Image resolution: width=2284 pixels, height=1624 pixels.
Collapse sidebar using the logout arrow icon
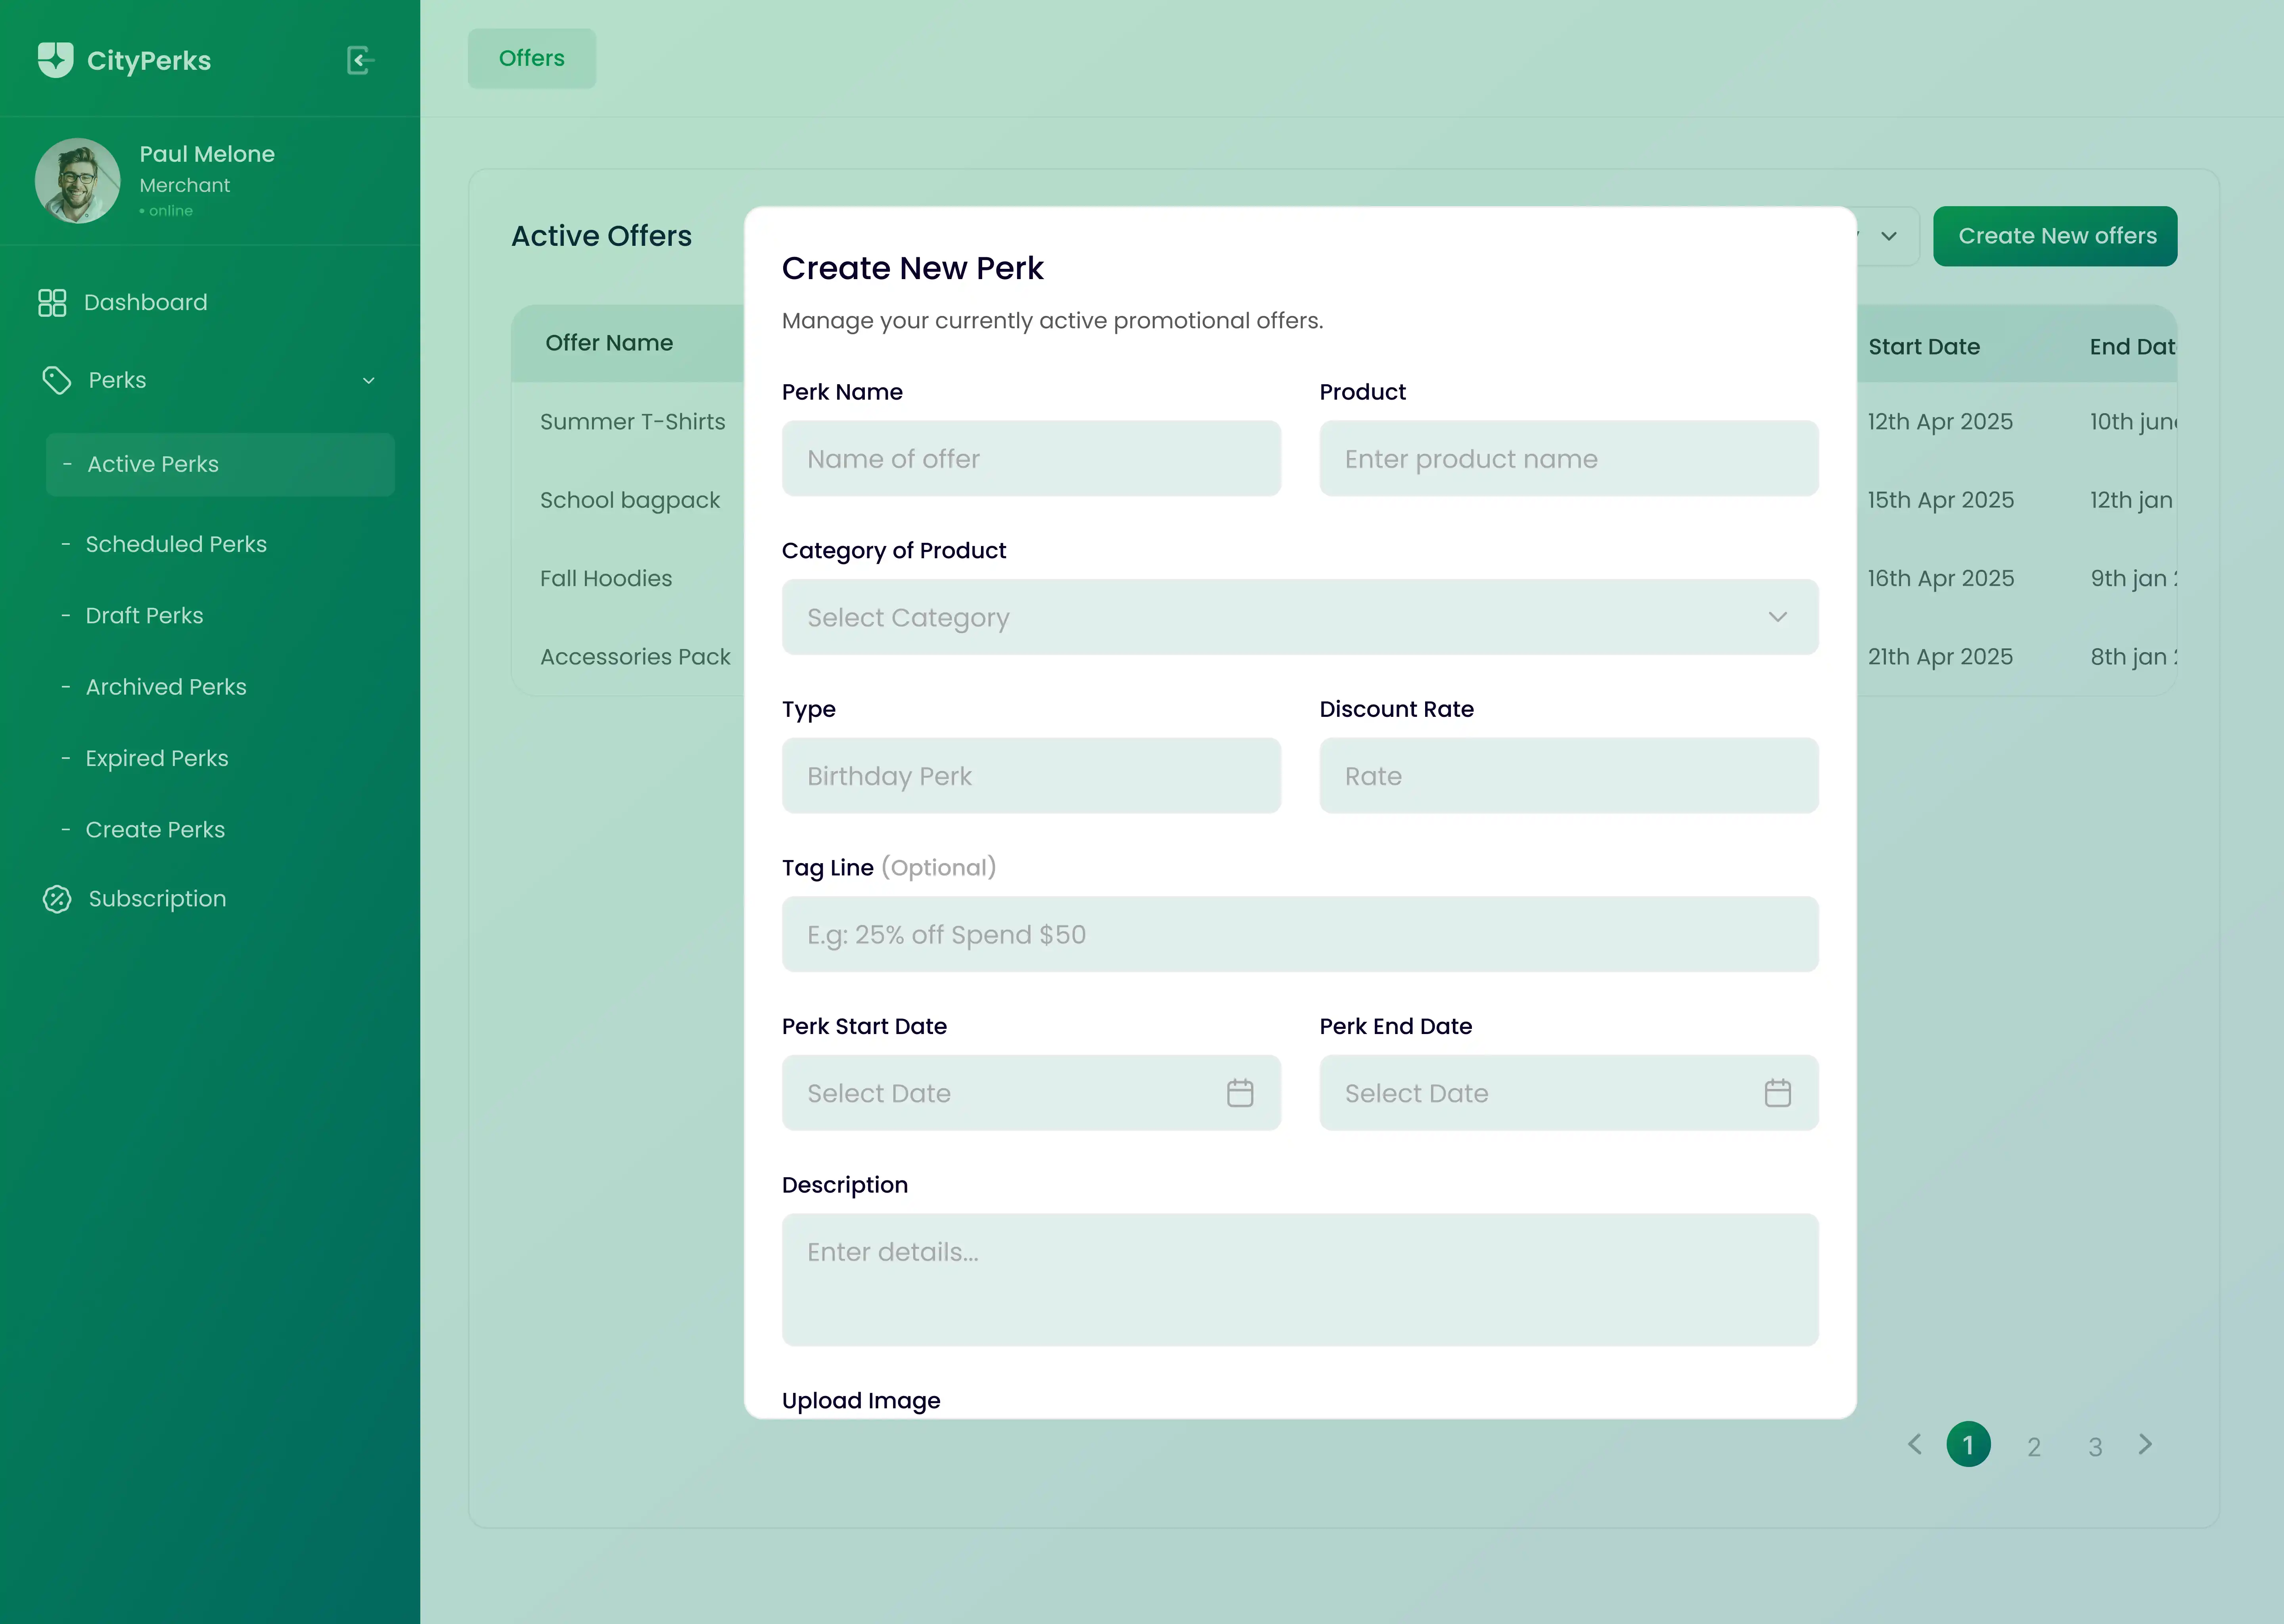tap(360, 60)
